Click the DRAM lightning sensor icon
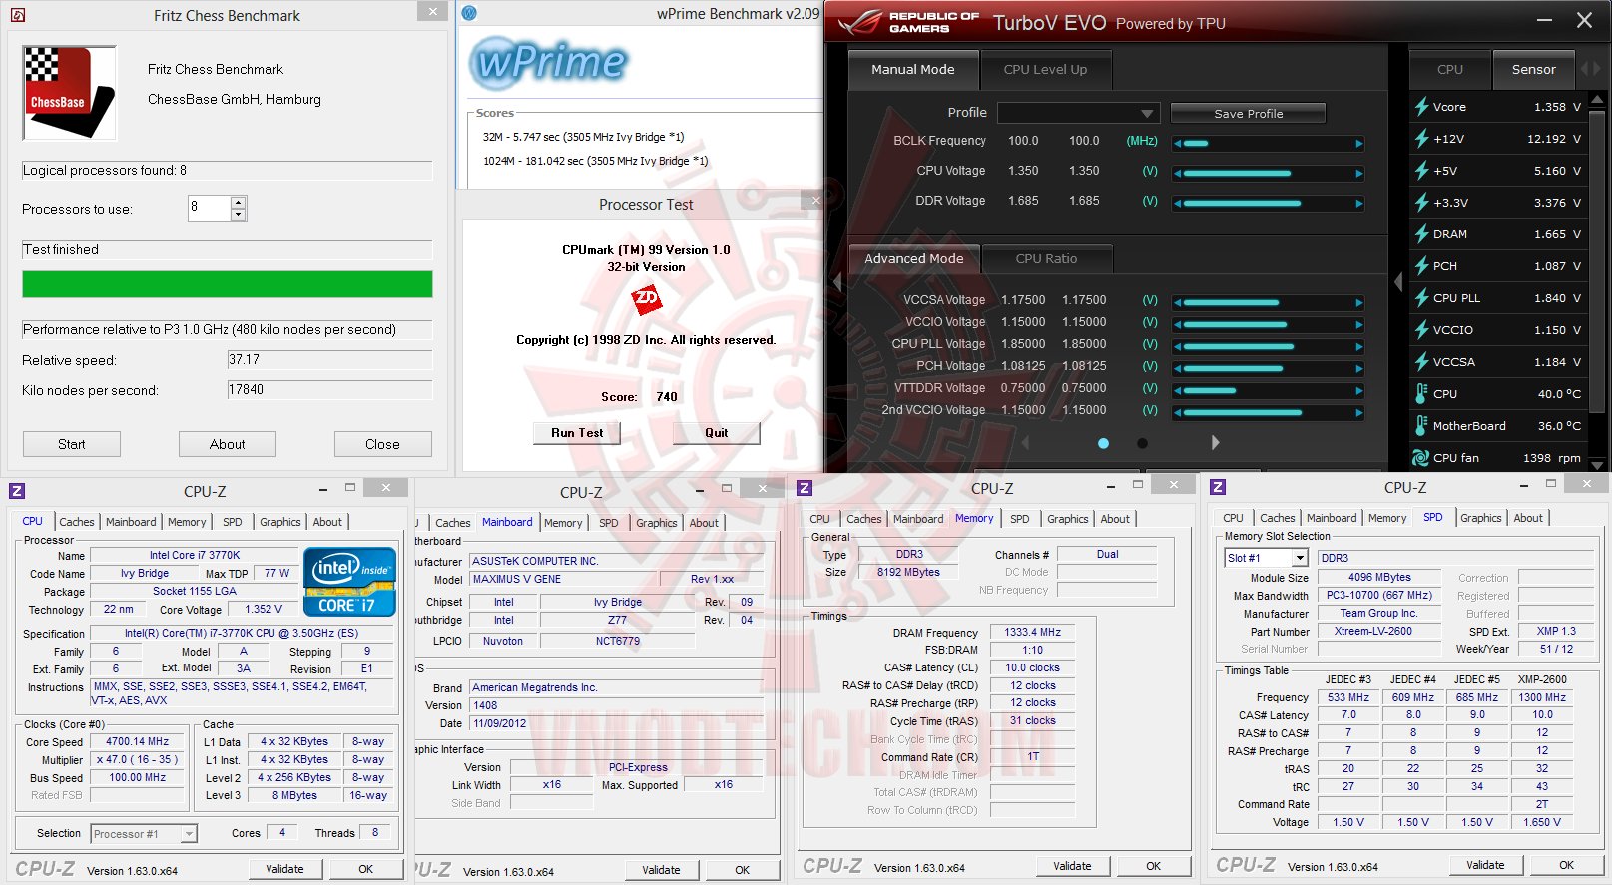The height and width of the screenshot is (885, 1612). [x=1421, y=234]
